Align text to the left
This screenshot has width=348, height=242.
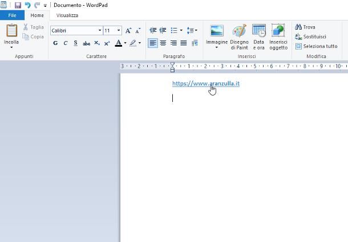coord(153,43)
